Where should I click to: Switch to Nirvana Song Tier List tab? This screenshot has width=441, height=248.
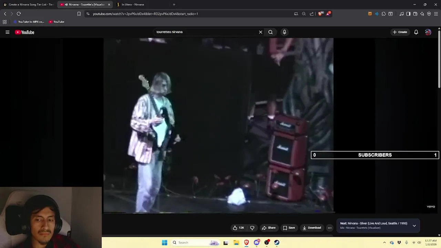(29, 4)
